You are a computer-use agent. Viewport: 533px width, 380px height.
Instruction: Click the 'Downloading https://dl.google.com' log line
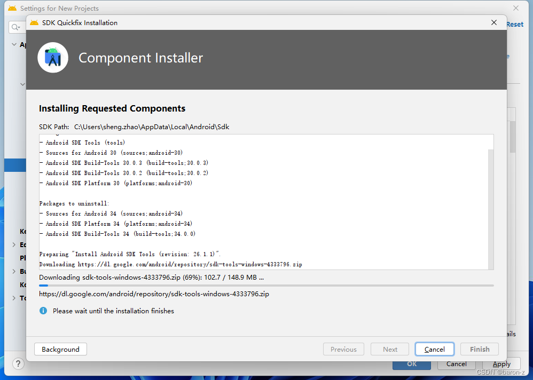coord(171,264)
